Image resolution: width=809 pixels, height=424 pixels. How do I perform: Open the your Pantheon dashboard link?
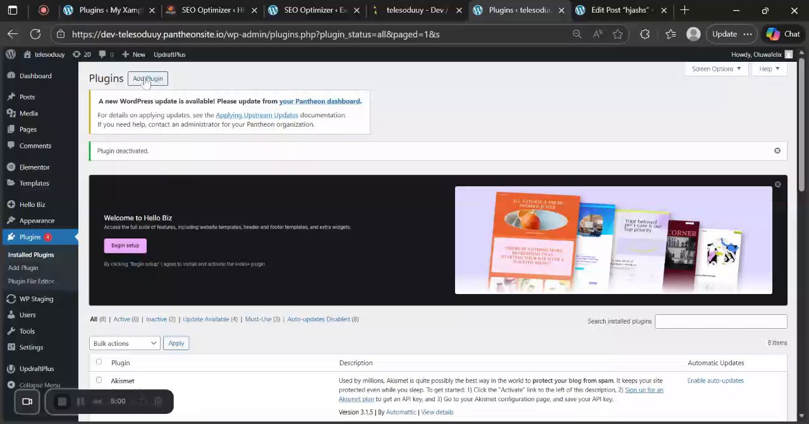pyautogui.click(x=320, y=101)
